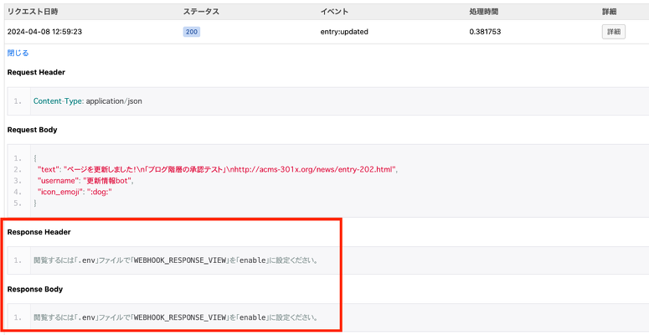Select the リクエスト日時 column header

coord(33,12)
